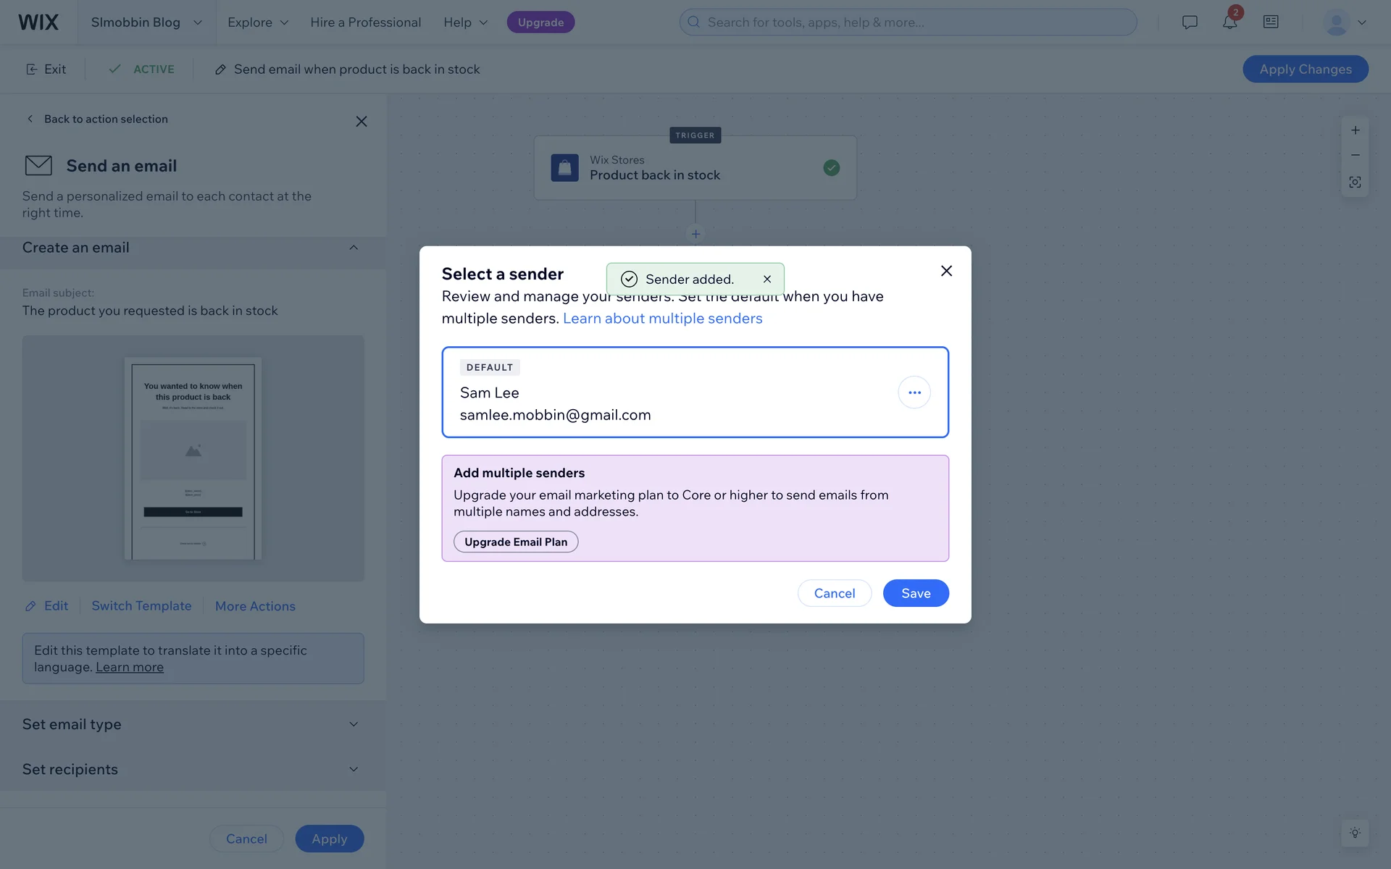This screenshot has height=869, width=1391.
Task: Click the zoom in plus icon
Action: [x=1355, y=130]
